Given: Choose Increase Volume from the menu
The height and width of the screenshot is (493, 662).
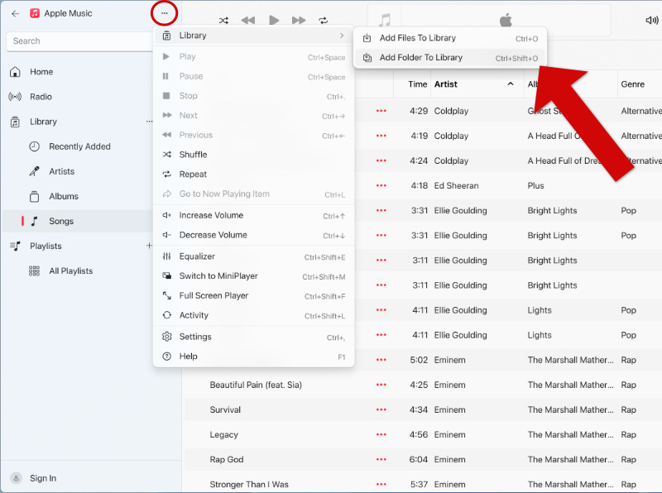Looking at the screenshot, I should (x=253, y=215).
